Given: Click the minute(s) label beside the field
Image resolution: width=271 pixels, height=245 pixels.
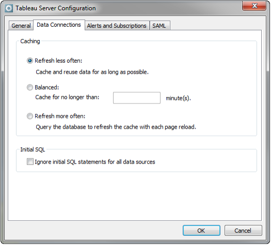Looking at the screenshot, I should pyautogui.click(x=178, y=98).
